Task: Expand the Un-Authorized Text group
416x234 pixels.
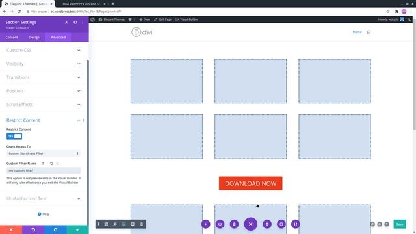Action: click(44, 198)
